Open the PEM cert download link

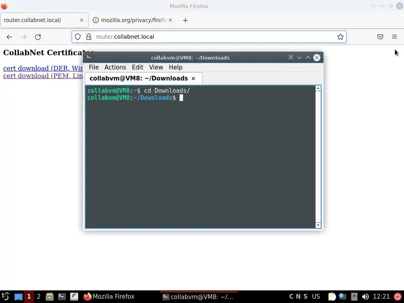[x=43, y=76]
